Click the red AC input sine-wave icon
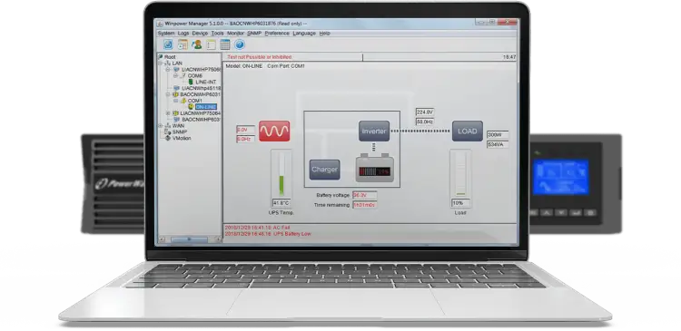Image resolution: width=681 pixels, height=331 pixels. pos(274,131)
